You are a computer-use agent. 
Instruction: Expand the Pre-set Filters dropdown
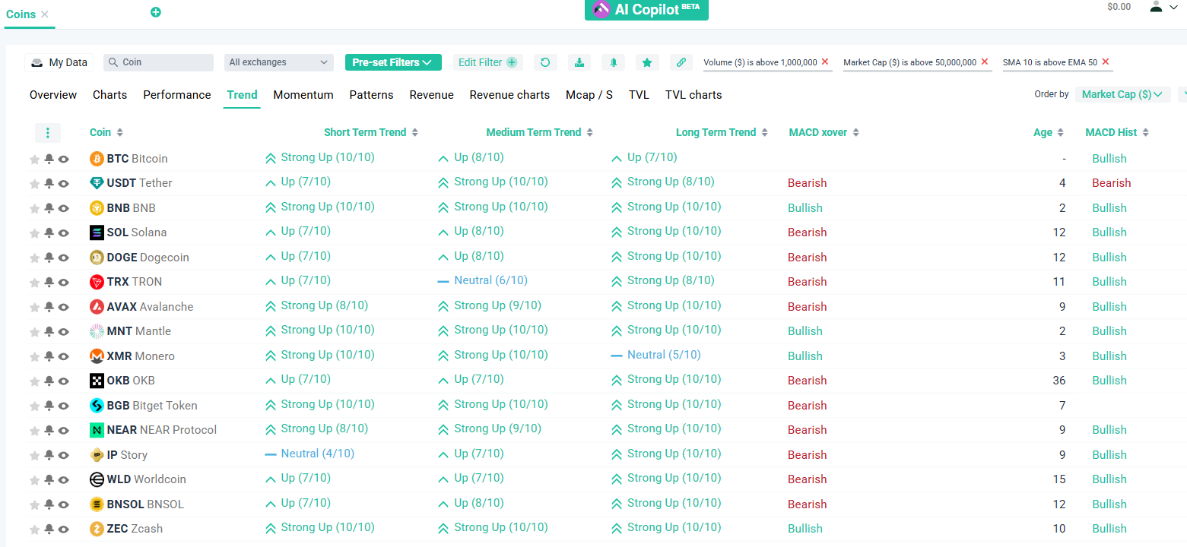[392, 62]
